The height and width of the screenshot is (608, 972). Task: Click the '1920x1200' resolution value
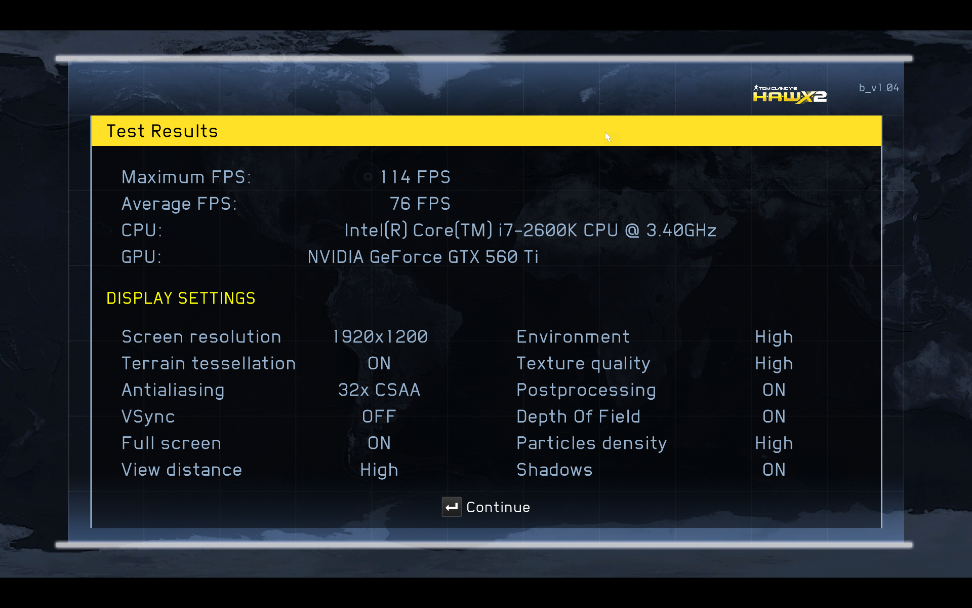(x=380, y=337)
